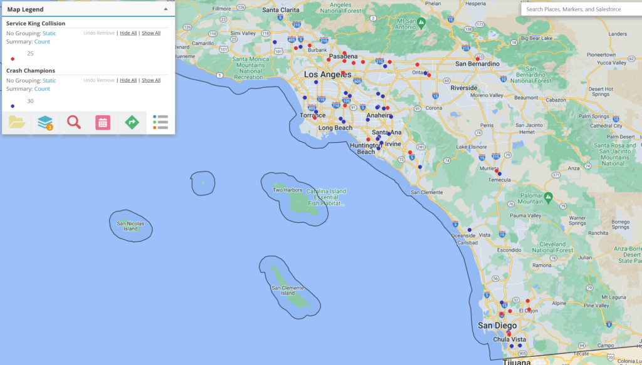The height and width of the screenshot is (365, 642).
Task: Click the blue Crash Champions legend dot
Action: [13, 106]
